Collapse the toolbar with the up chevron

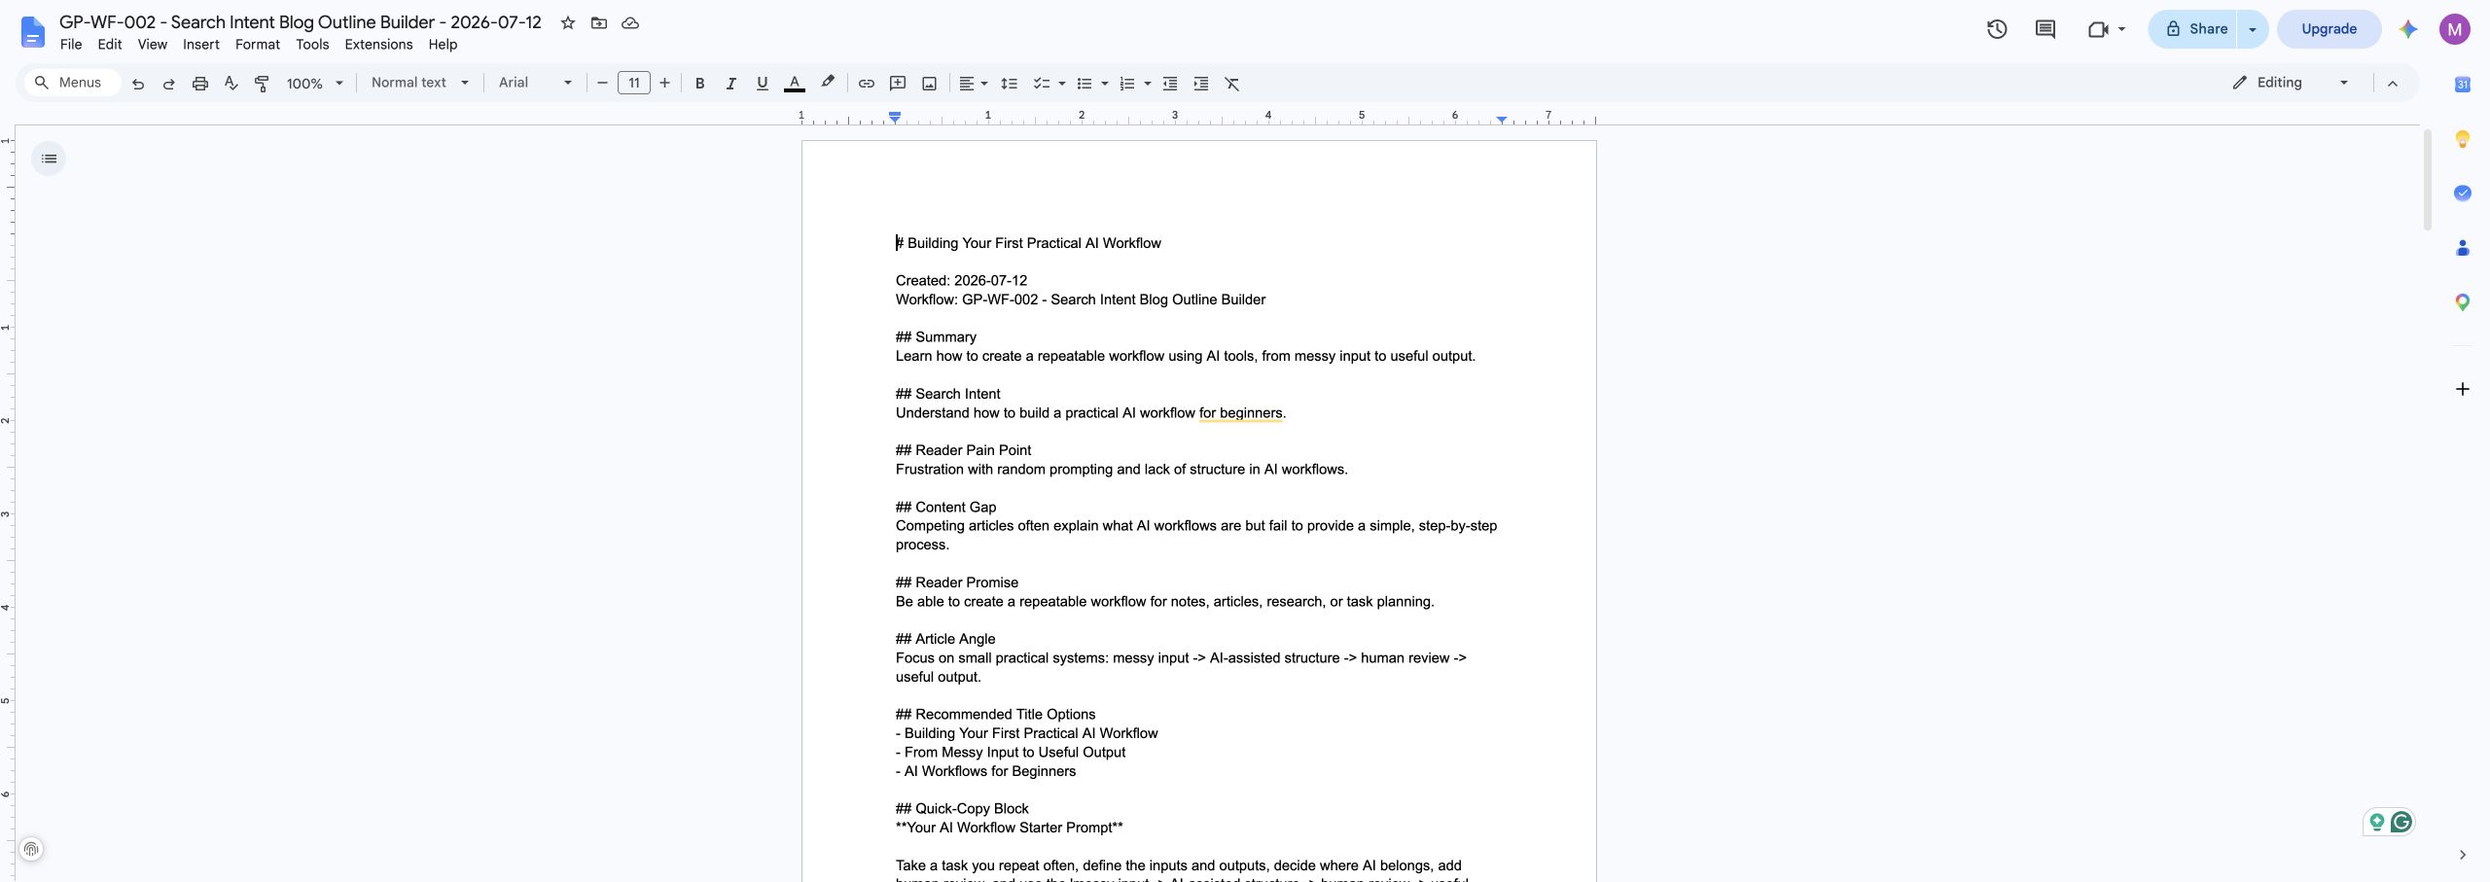pos(2393,84)
